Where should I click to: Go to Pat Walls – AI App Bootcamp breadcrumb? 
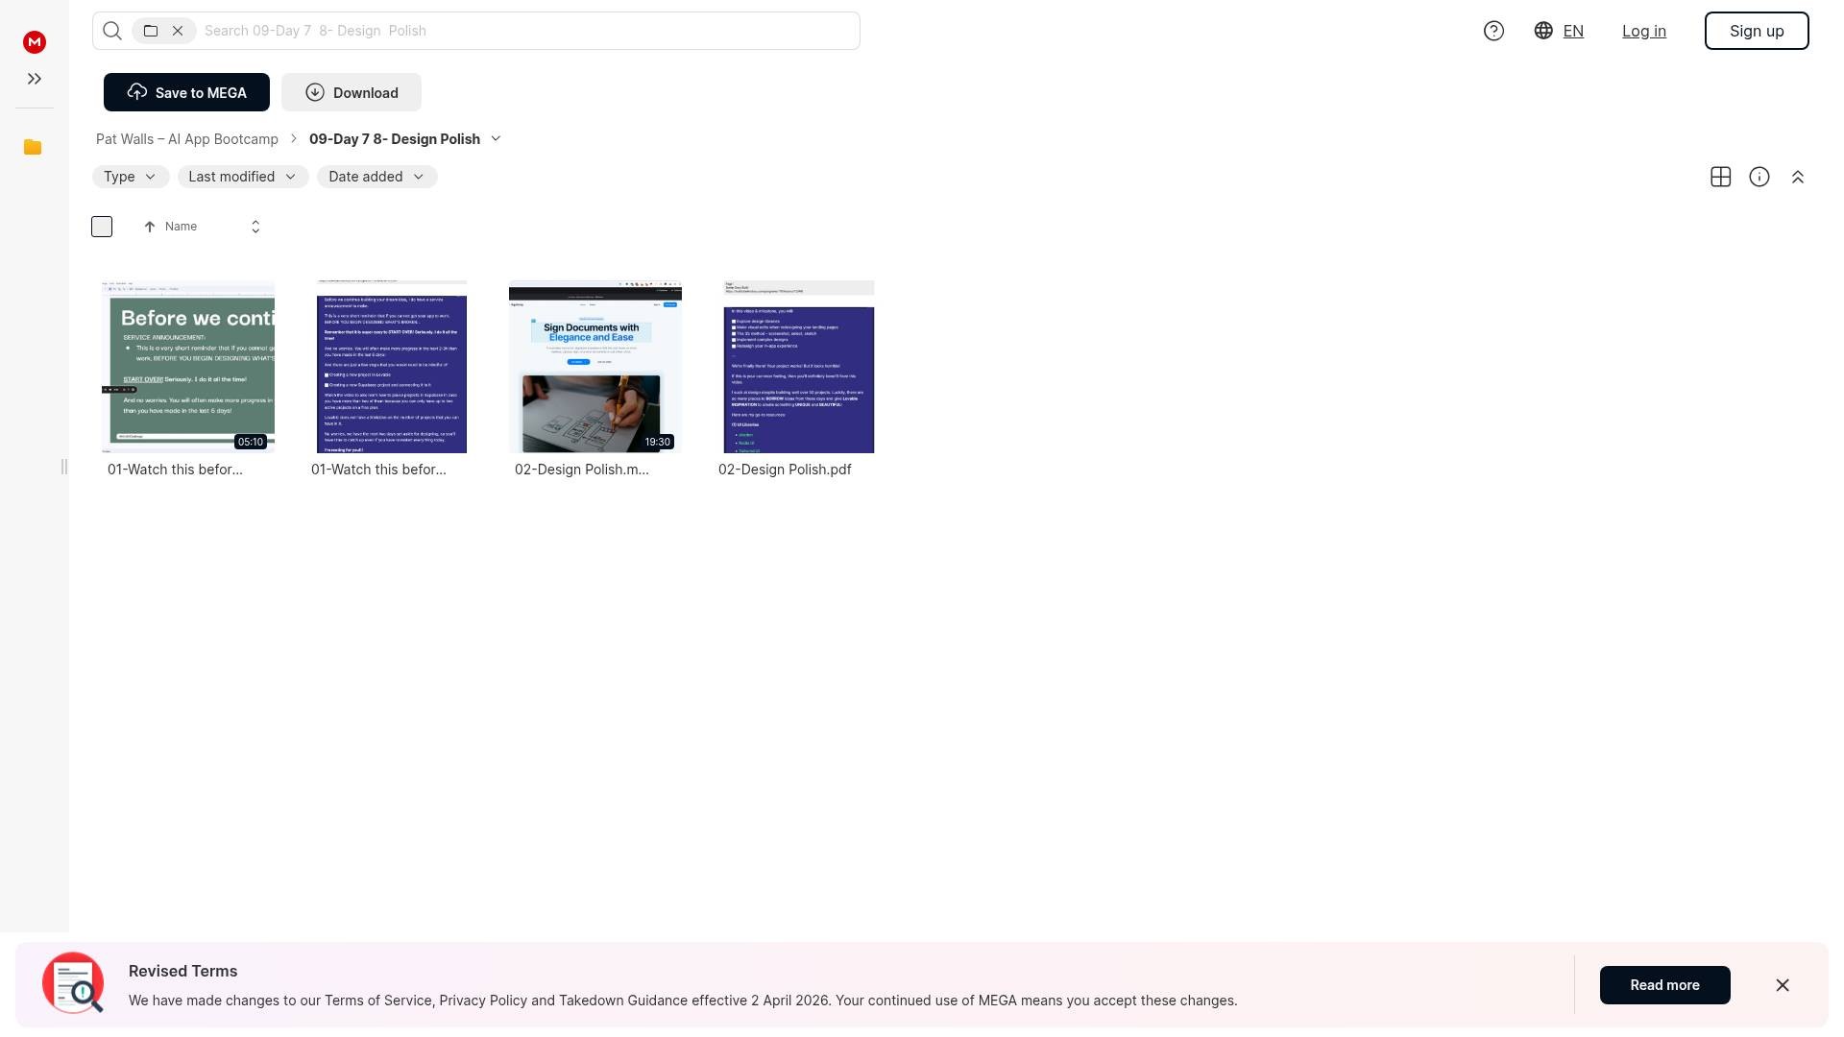click(187, 139)
